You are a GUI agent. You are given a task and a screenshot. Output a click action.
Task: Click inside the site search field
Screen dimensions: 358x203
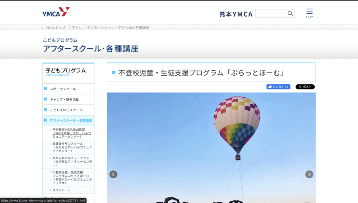point(273,13)
